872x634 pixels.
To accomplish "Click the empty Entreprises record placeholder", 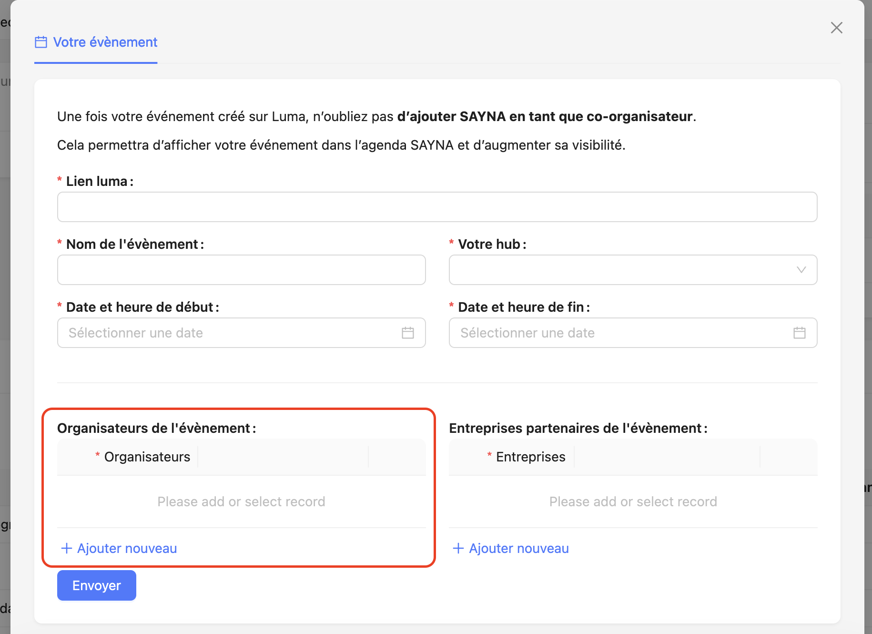I will (x=633, y=501).
